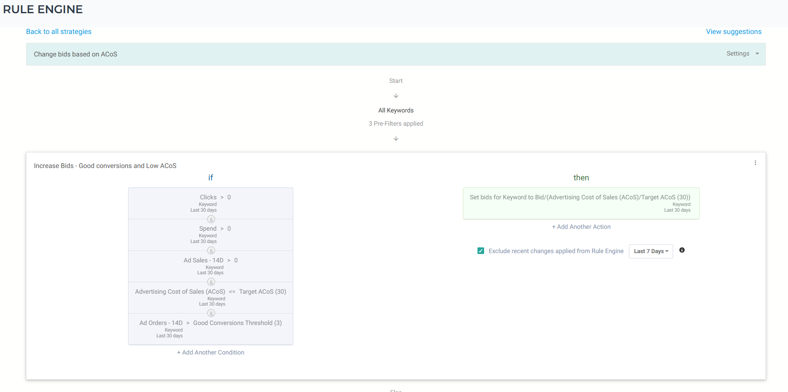788x392 pixels.
Task: Edit the Spend > 0 condition
Action: coord(211,235)
